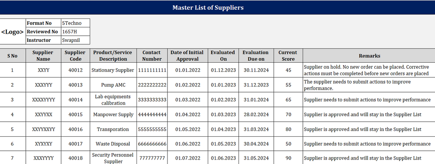Select the Product/Service Description header

tap(113, 55)
